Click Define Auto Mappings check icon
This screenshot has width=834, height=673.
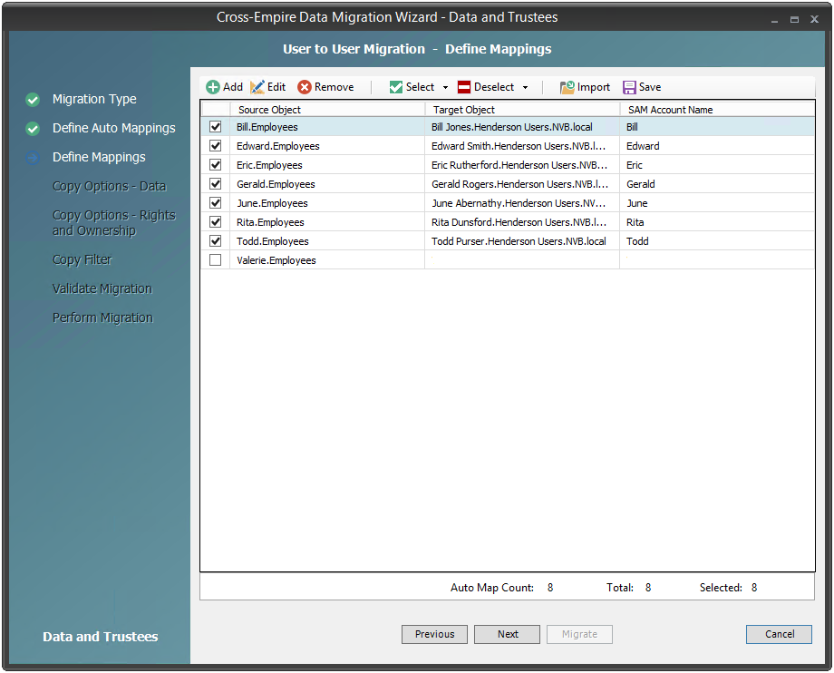pos(33,129)
